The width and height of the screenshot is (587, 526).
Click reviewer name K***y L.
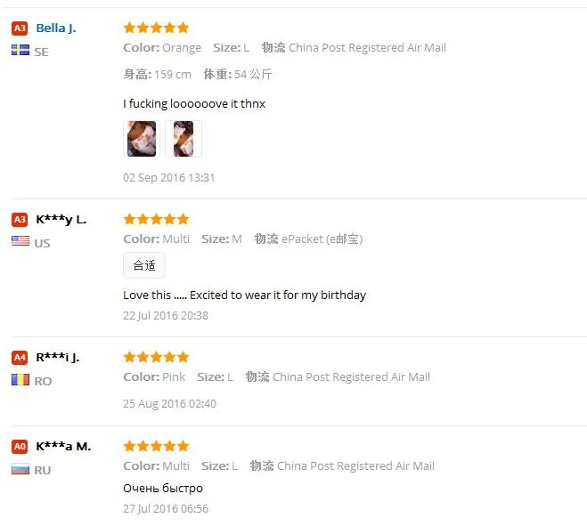tap(61, 220)
